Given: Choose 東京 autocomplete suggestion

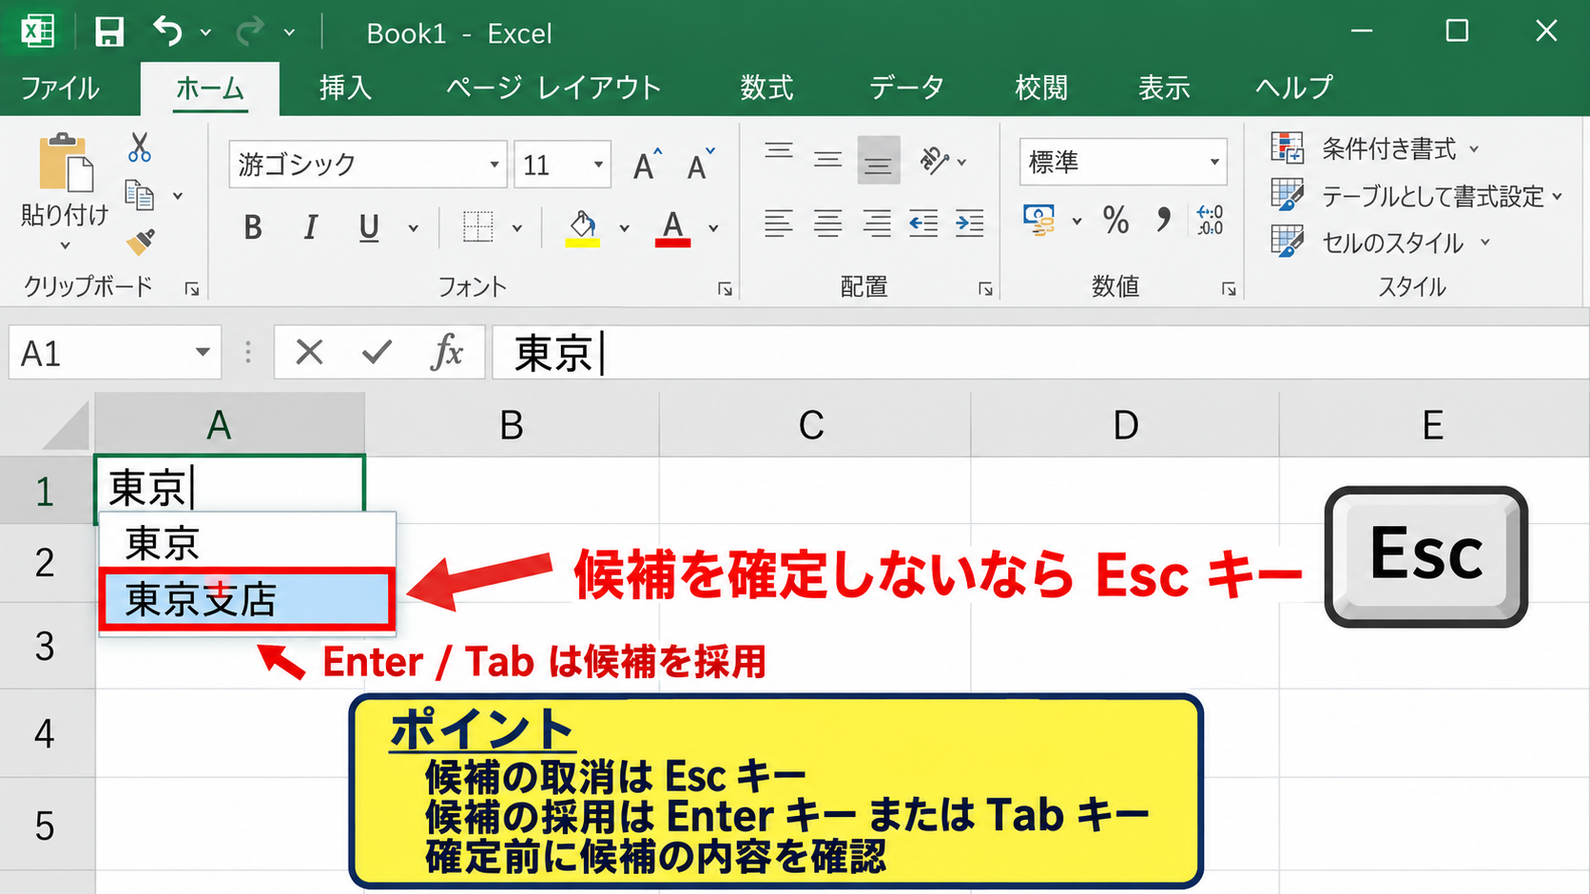Looking at the screenshot, I should pos(247,543).
